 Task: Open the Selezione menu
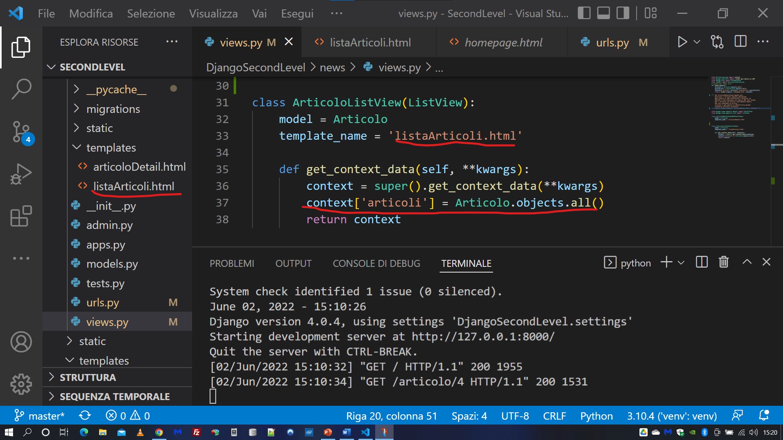point(151,13)
